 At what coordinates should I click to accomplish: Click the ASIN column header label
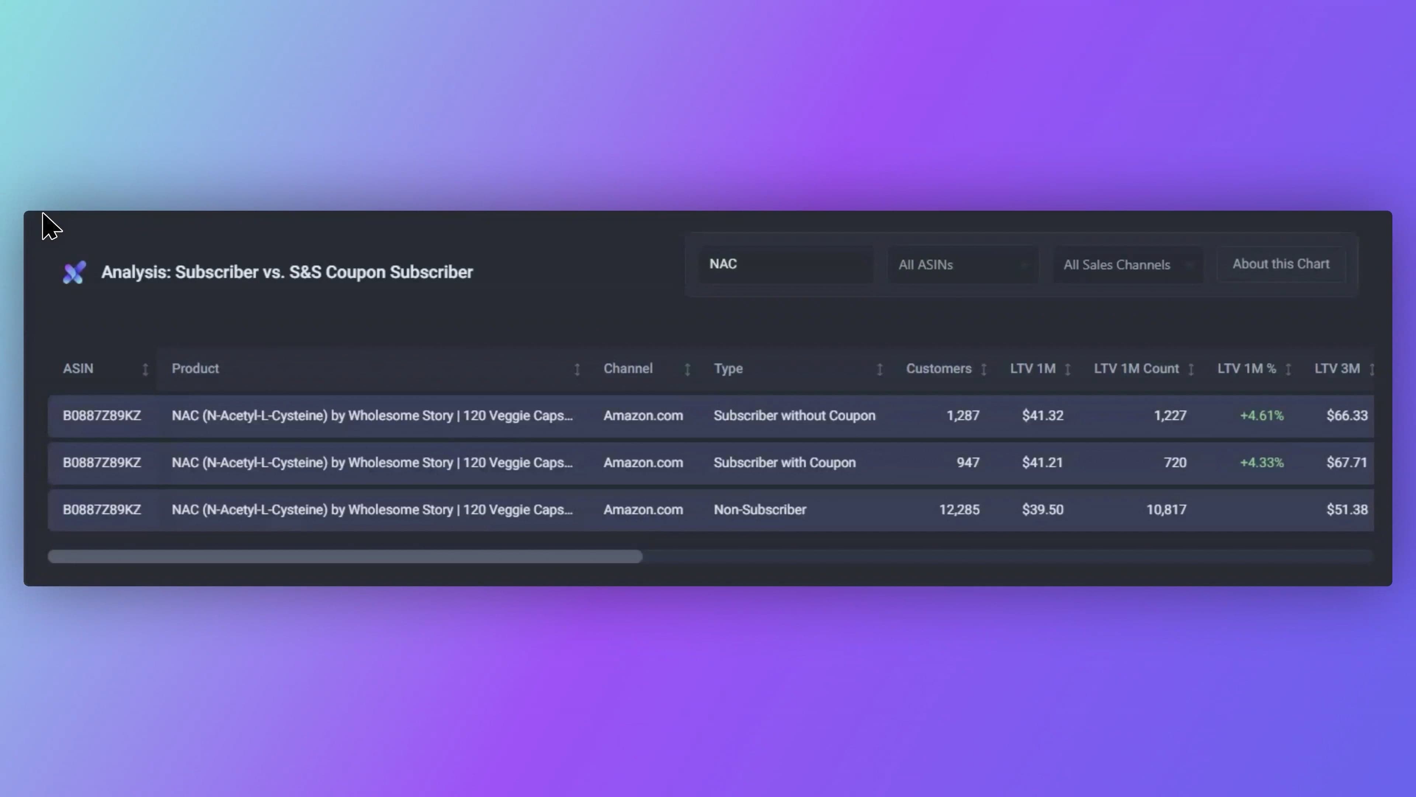[78, 369]
